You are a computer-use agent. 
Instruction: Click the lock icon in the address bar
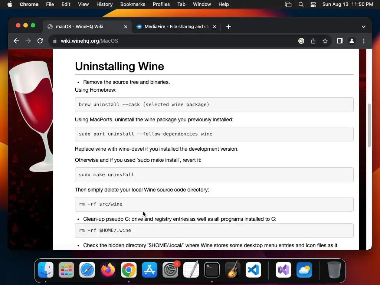pyautogui.click(x=55, y=41)
